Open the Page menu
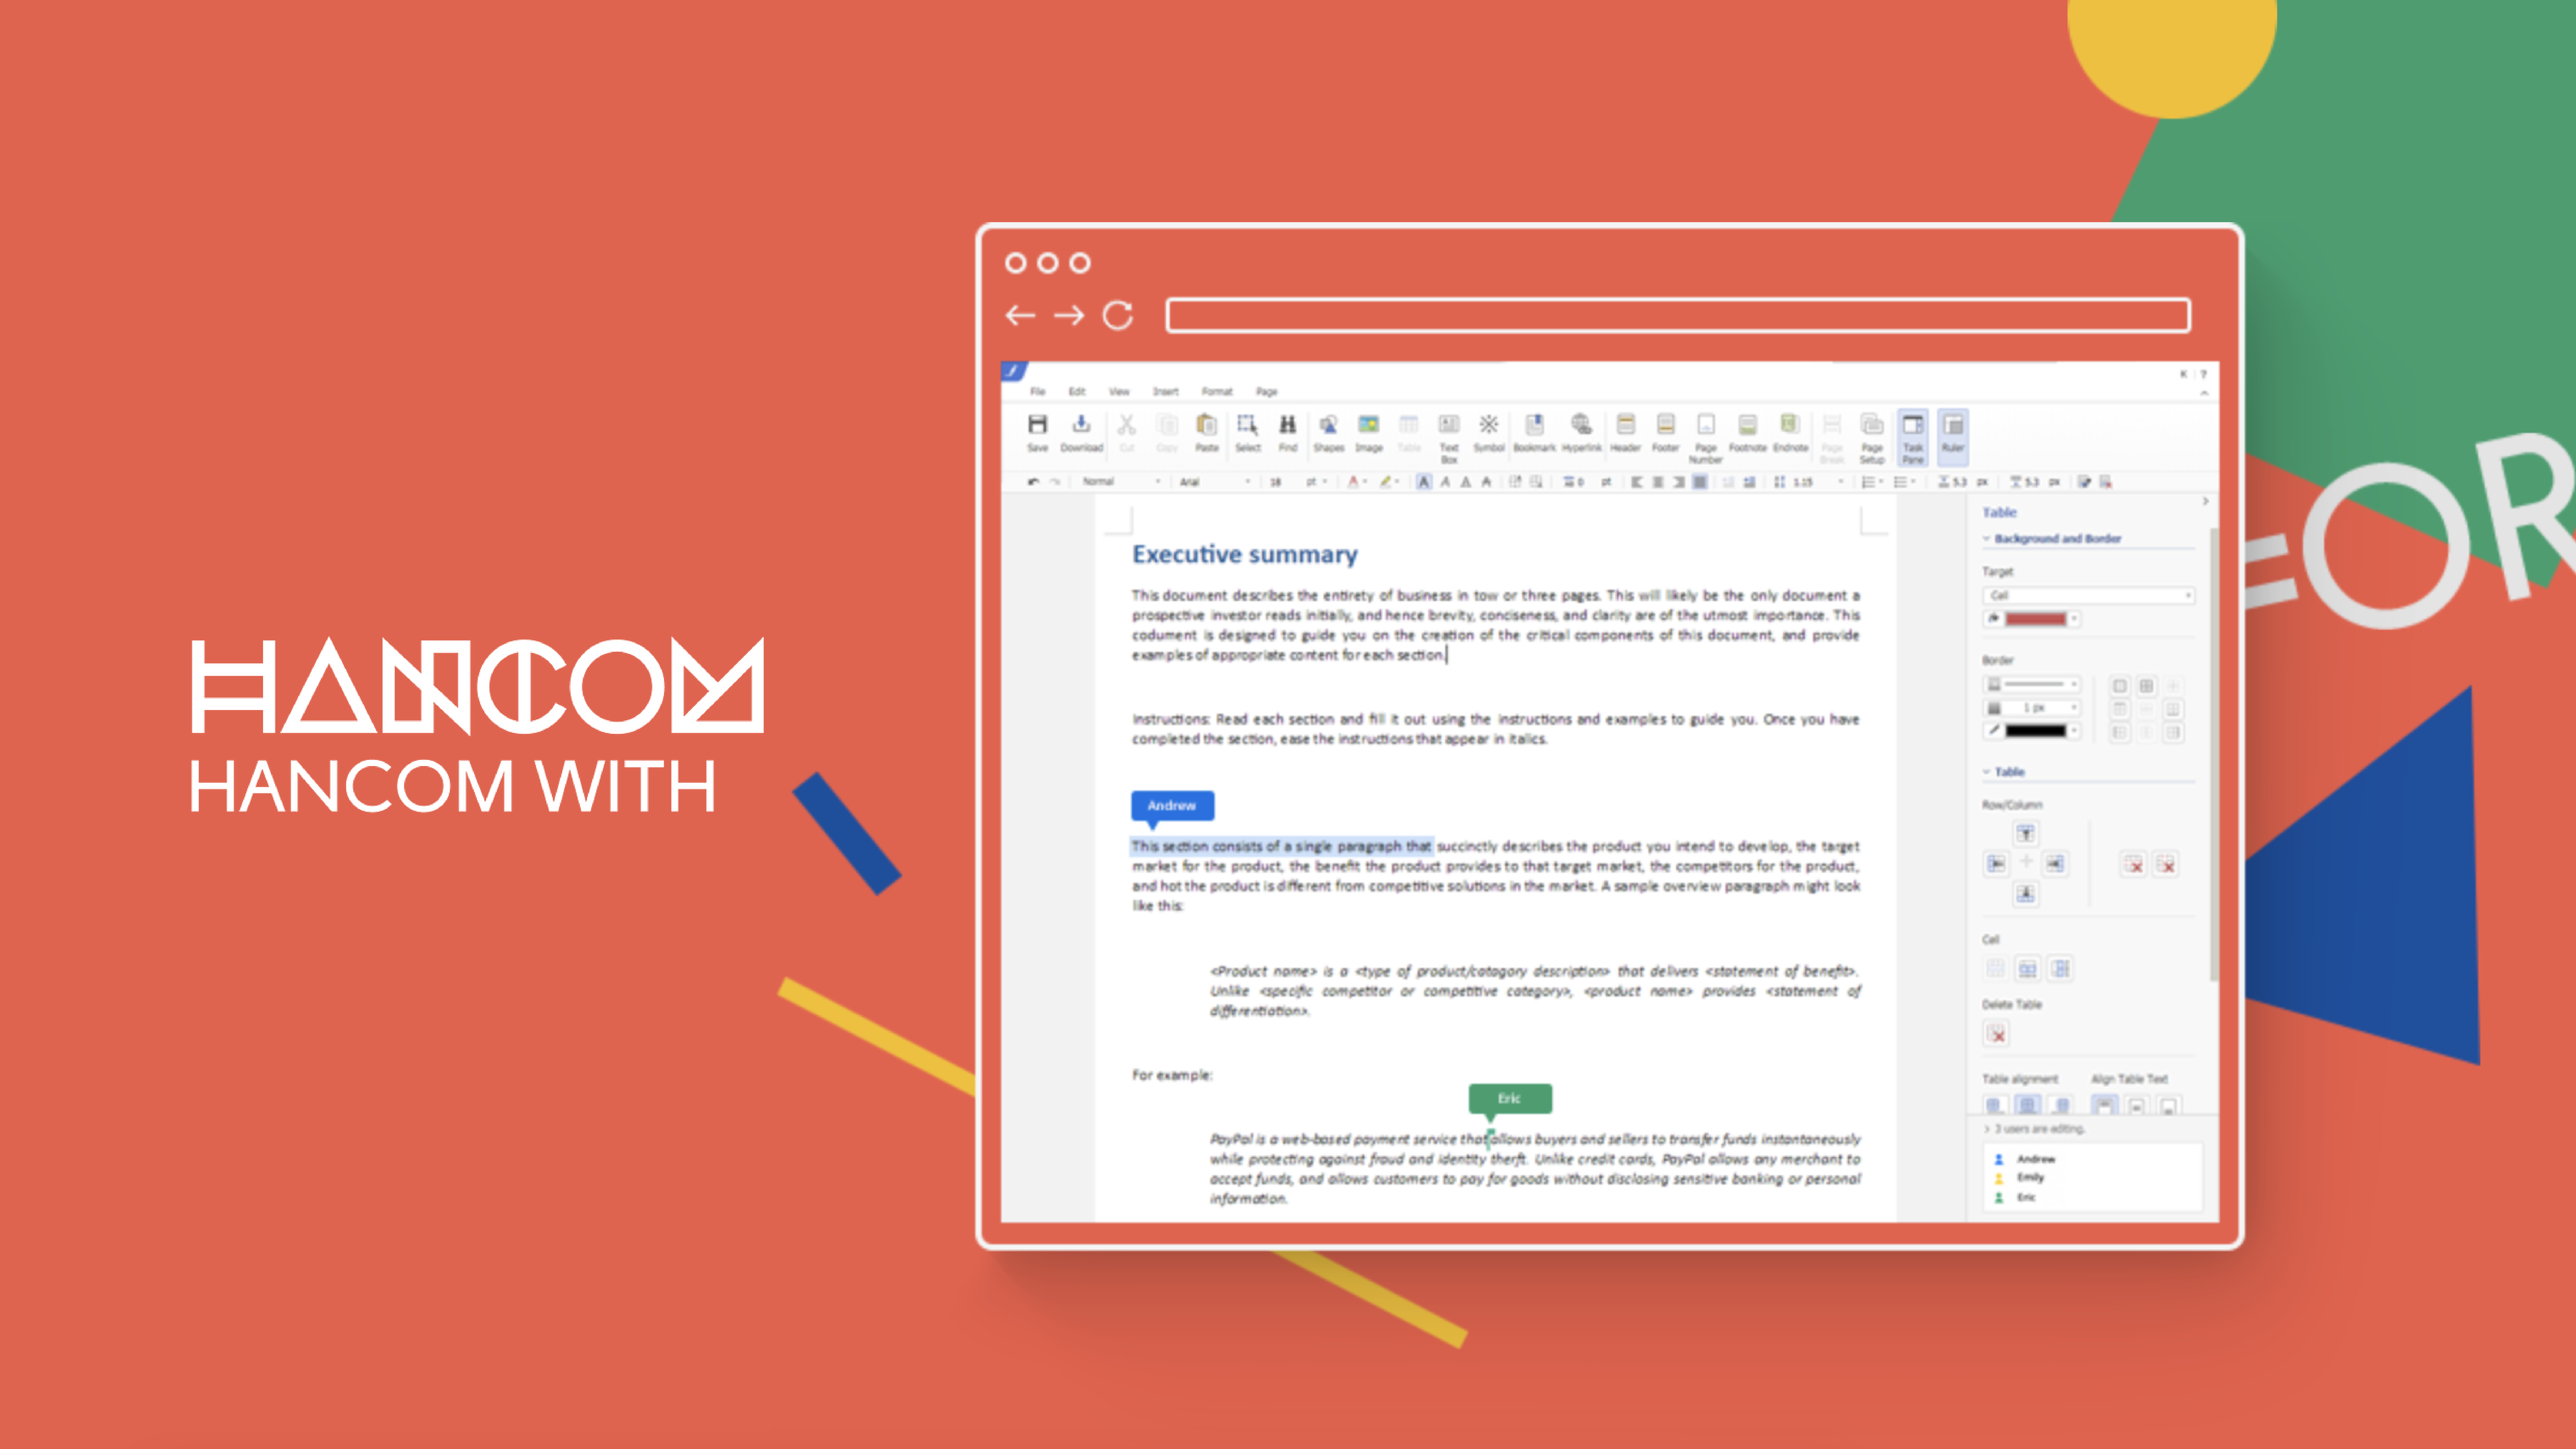Image resolution: width=2576 pixels, height=1449 pixels. (x=1267, y=392)
